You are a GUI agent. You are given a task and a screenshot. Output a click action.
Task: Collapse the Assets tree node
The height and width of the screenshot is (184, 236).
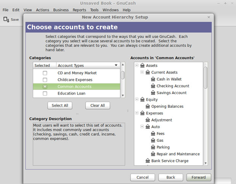[x=137, y=66]
